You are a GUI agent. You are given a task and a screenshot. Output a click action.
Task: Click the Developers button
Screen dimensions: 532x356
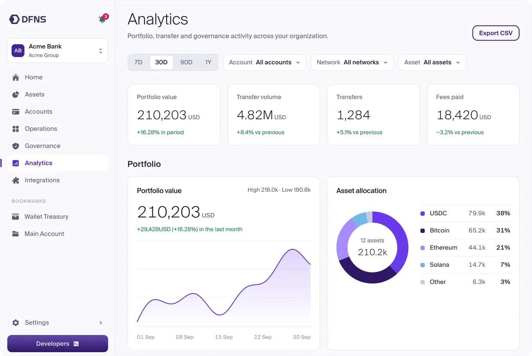[57, 344]
